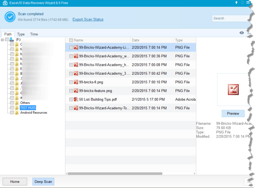This screenshot has width=255, height=188.
Task: Tick the TEST FILES folder checkbox
Action: tap(12, 108)
